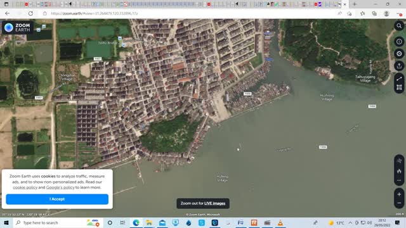Open more layers ellipsis
The image size is (406, 228).
click(x=399, y=180)
